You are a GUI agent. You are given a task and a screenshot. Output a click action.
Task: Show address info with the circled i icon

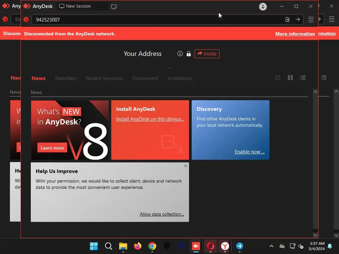pyautogui.click(x=180, y=54)
